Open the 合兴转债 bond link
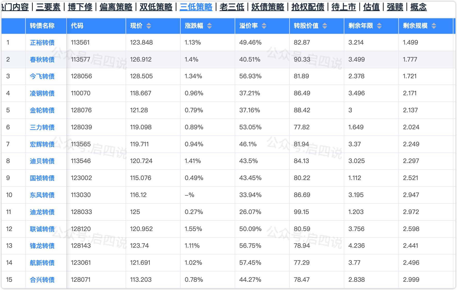Image resolution: width=457 pixels, height=290 pixels. coord(42,280)
